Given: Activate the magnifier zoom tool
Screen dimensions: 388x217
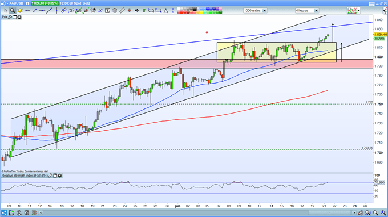Looking at the screenshot, I should pos(13,11).
